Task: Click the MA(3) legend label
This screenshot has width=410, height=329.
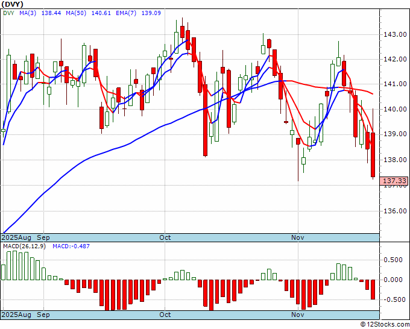Action: 28,13
